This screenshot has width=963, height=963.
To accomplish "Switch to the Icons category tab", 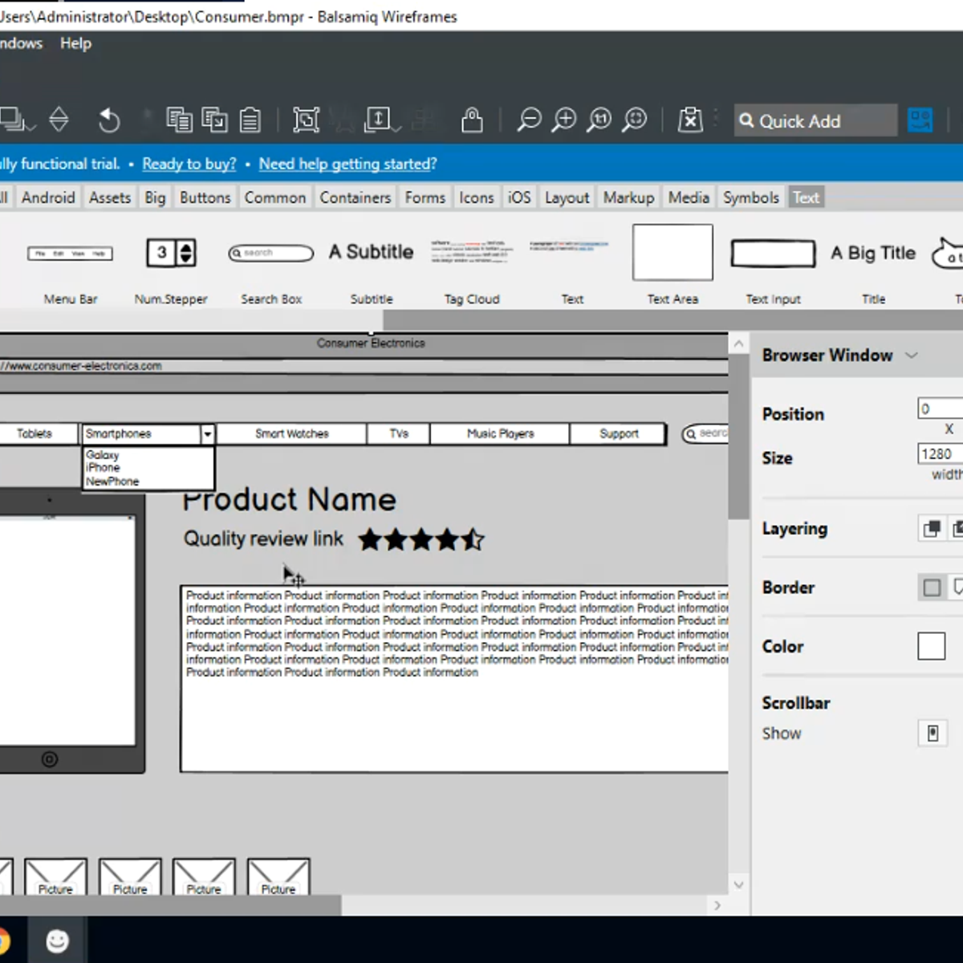I will click(x=476, y=197).
